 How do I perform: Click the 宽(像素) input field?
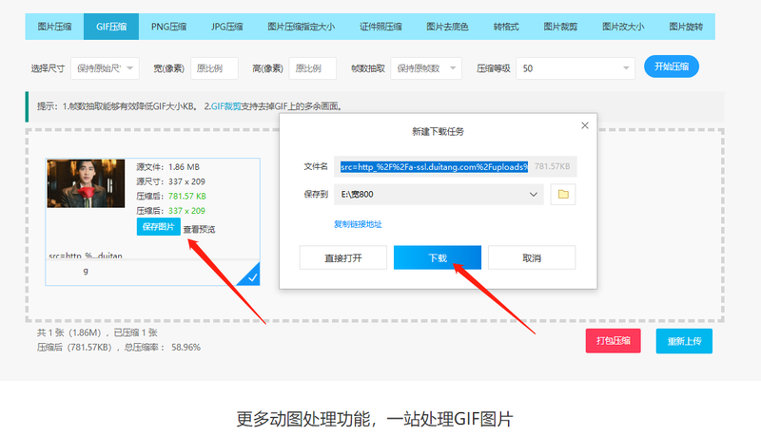click(214, 68)
